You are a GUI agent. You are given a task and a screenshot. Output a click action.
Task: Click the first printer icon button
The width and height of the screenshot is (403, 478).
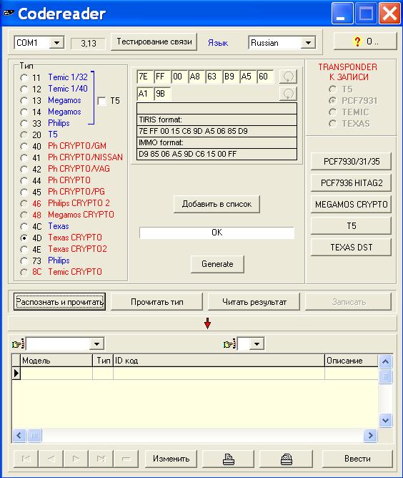[x=228, y=459]
